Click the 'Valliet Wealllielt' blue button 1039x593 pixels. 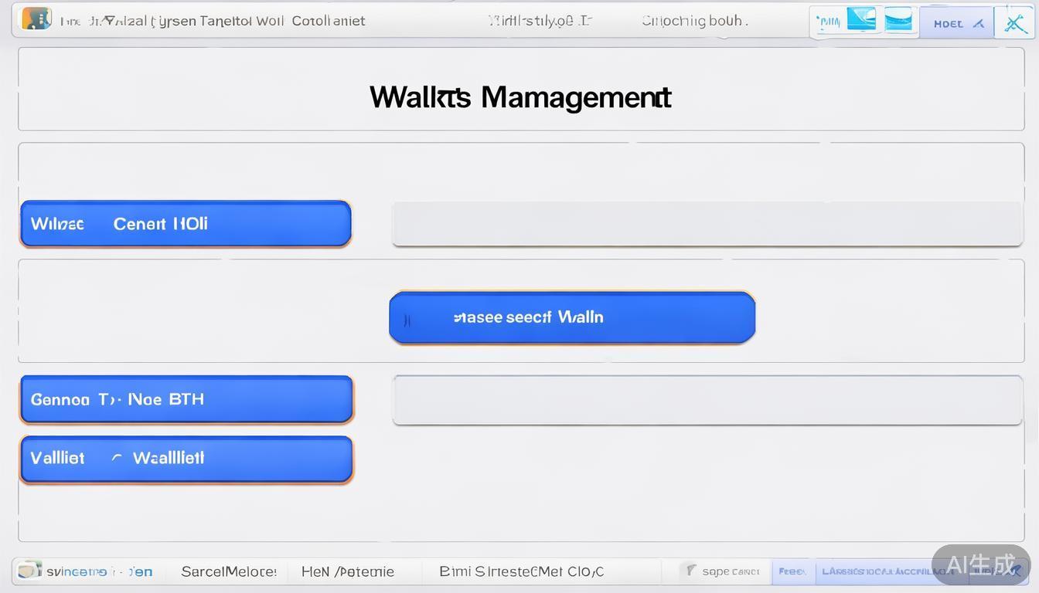click(186, 459)
